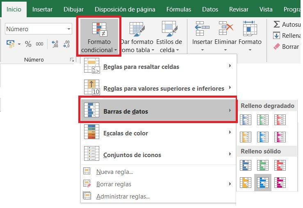Choose Barras de datos menu item
Image resolution: width=303 pixels, height=208 pixels.
(158, 111)
